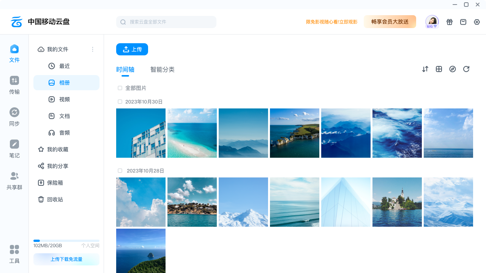Click the storage usage progress bar

click(66, 241)
